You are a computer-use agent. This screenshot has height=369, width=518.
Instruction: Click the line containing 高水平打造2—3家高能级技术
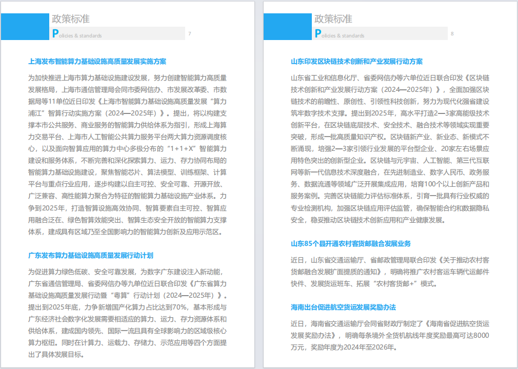coord(390,113)
